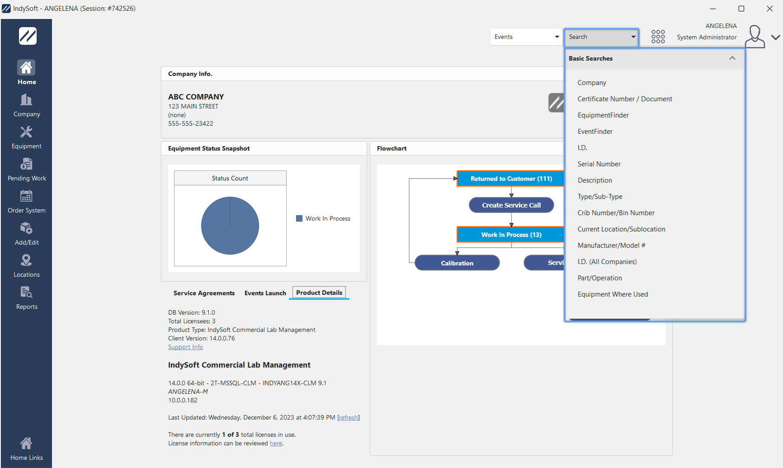Open the Events dropdown

[x=526, y=37]
